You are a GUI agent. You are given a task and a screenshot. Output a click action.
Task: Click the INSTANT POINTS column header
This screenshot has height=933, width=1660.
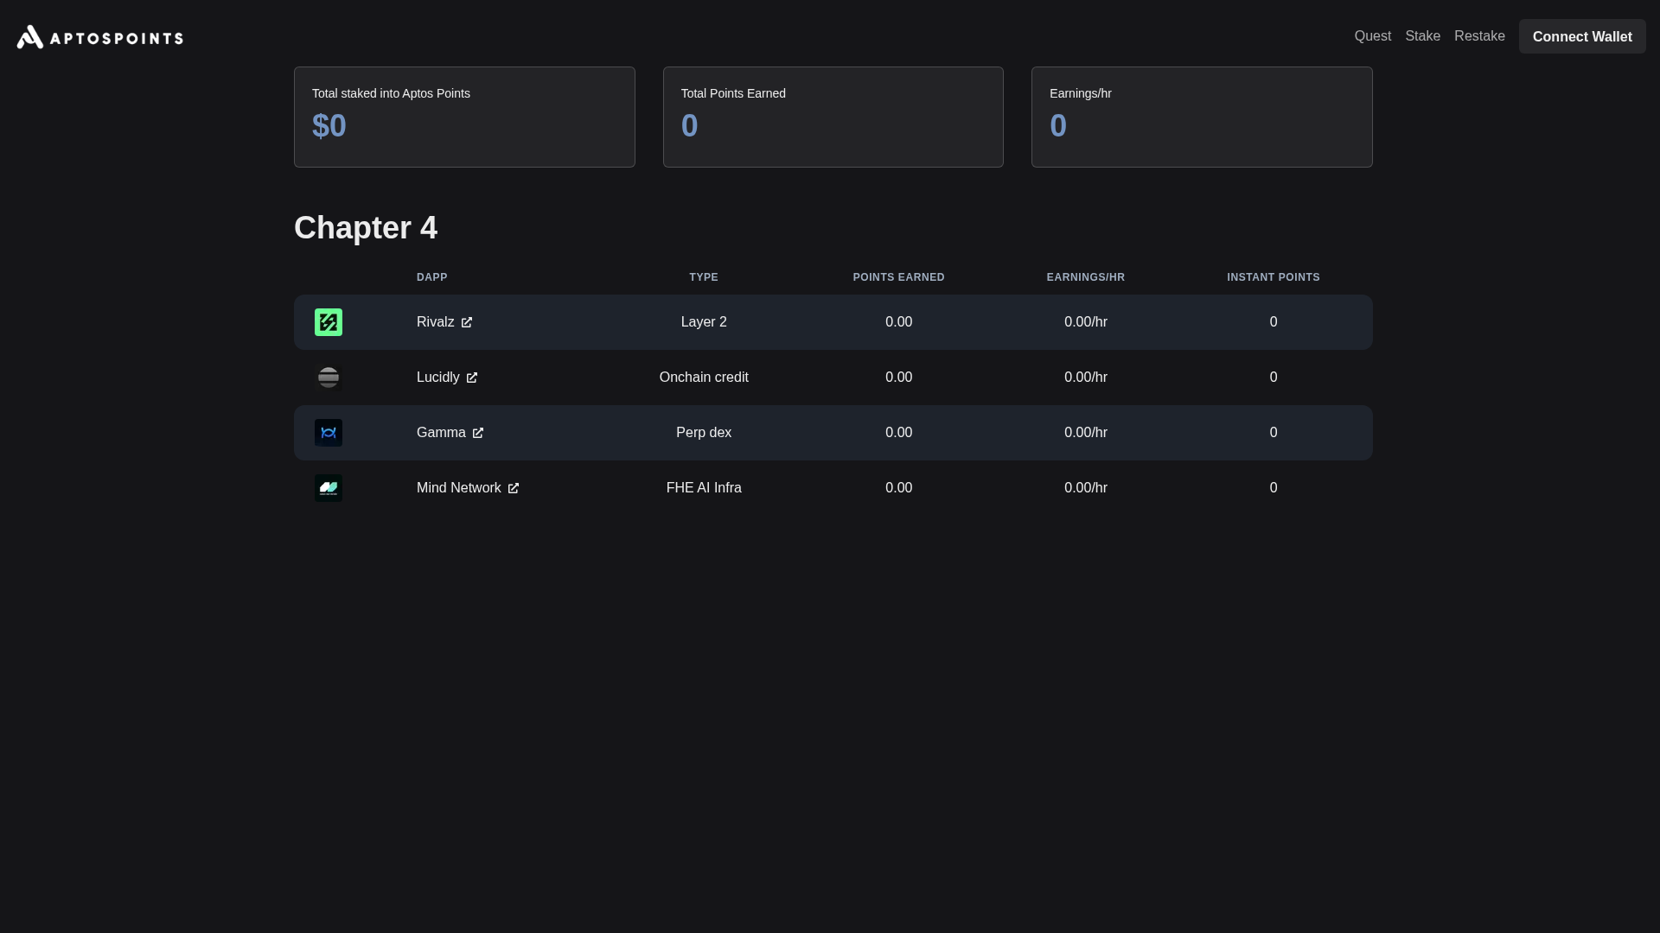(1274, 277)
